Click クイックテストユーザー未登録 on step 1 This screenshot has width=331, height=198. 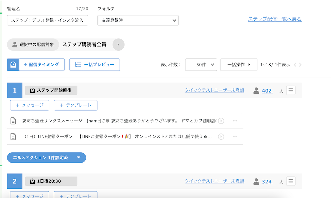point(214,90)
